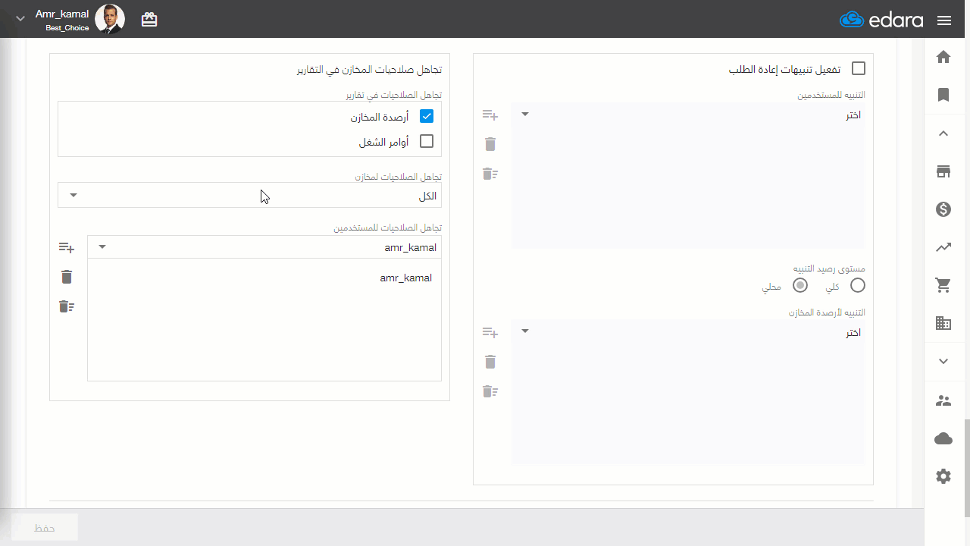The width and height of the screenshot is (970, 546).
Task: Select the كلي radio button
Action: click(x=858, y=286)
